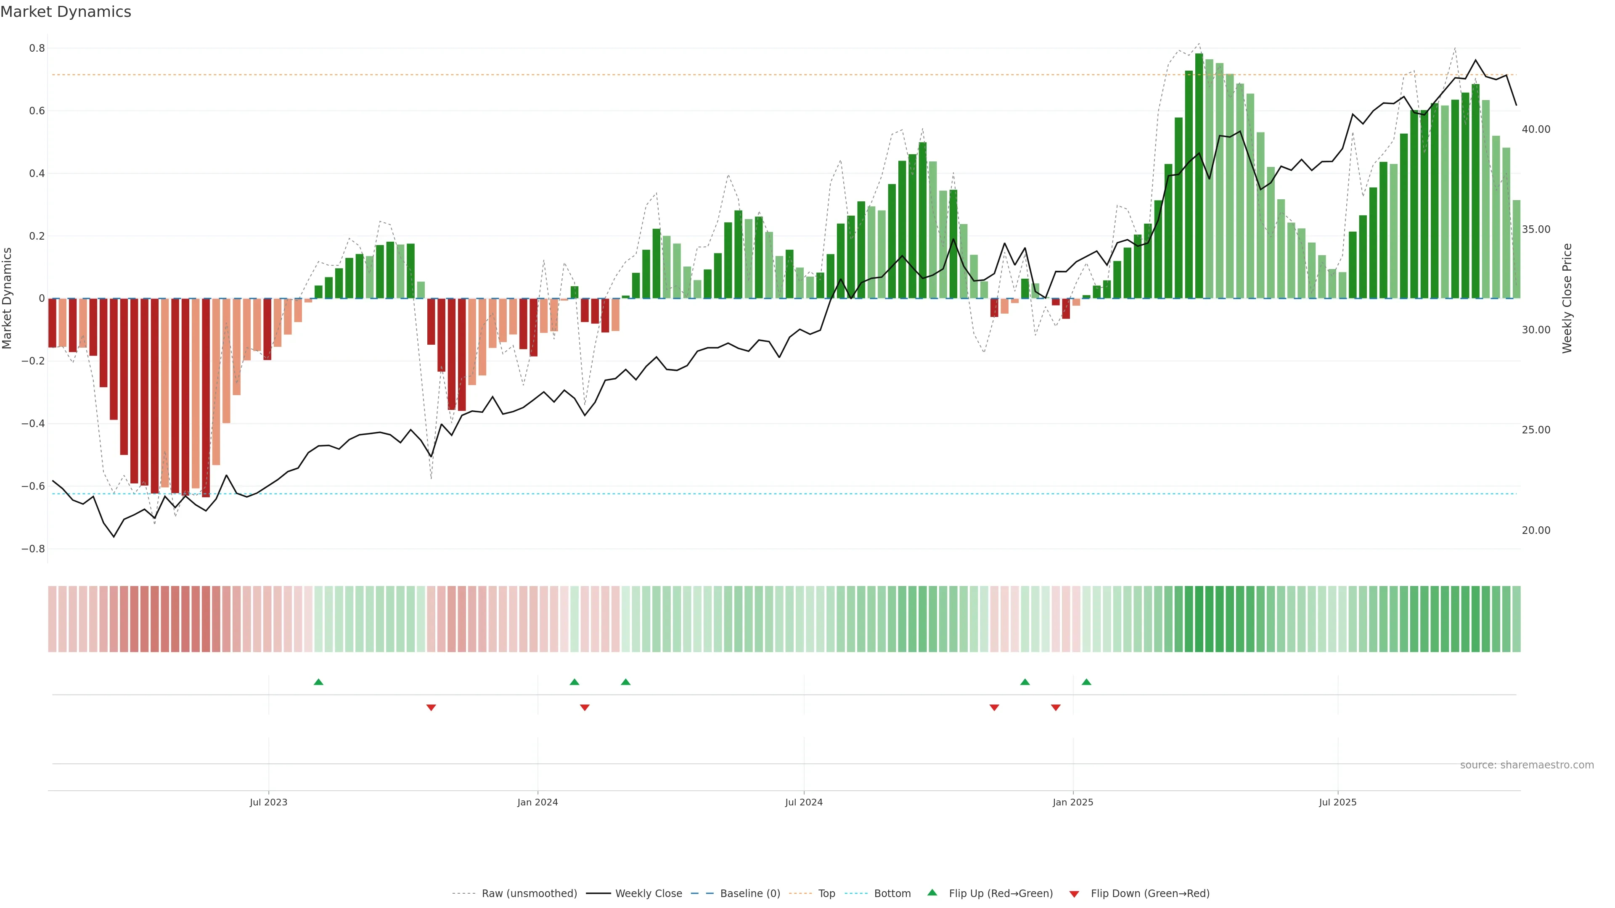
Task: Toggle the Weekly Close legend entry
Action: pos(648,893)
